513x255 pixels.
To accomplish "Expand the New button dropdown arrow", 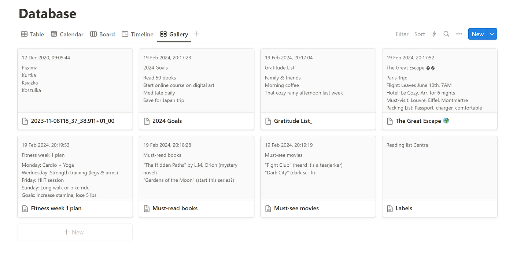I will click(x=492, y=34).
